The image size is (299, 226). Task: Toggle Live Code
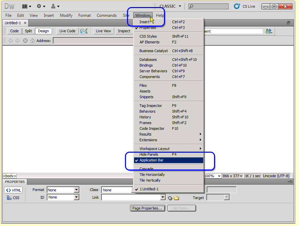(67, 31)
